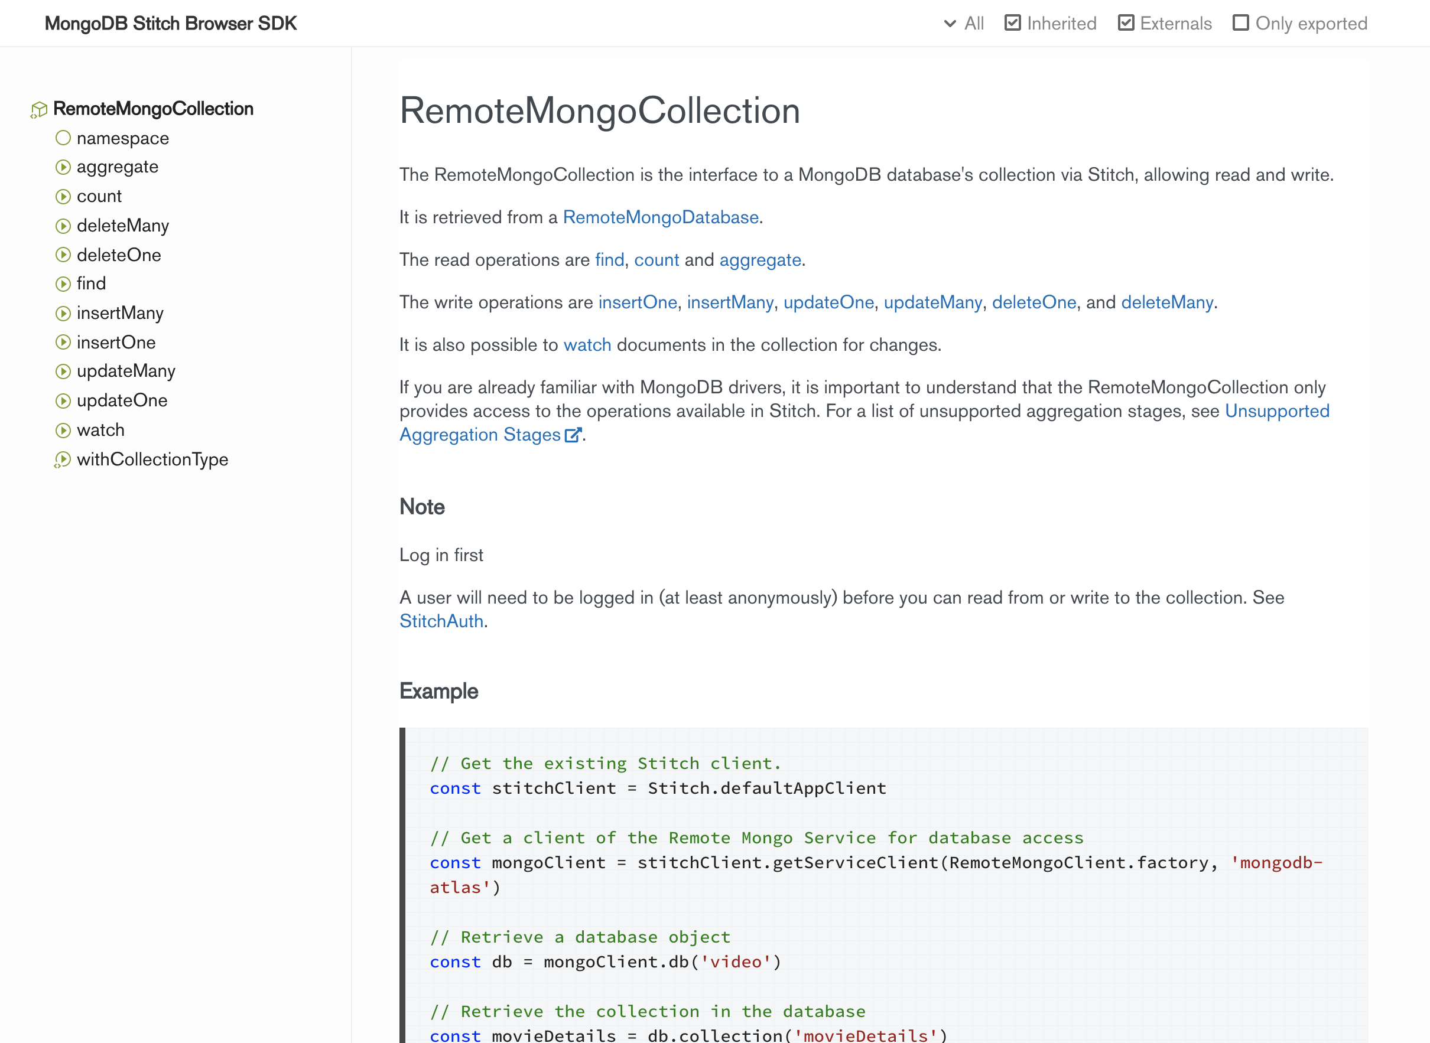
Task: Select count in the sidebar navigation
Action: coord(99,196)
